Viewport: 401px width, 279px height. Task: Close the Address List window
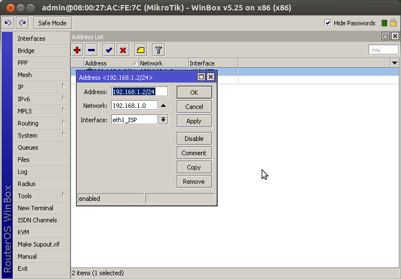tap(395, 36)
